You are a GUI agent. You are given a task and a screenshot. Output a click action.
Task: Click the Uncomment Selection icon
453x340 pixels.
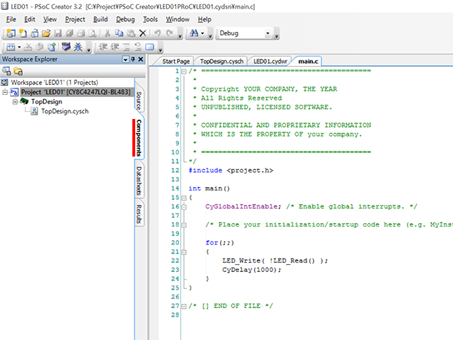[138, 47]
